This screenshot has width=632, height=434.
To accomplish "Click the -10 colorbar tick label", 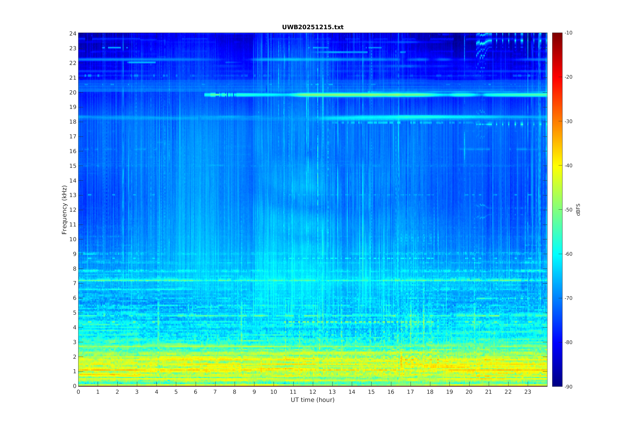I will coord(568,33).
